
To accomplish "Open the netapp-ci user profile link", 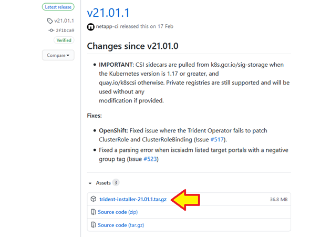I will click(x=107, y=26).
